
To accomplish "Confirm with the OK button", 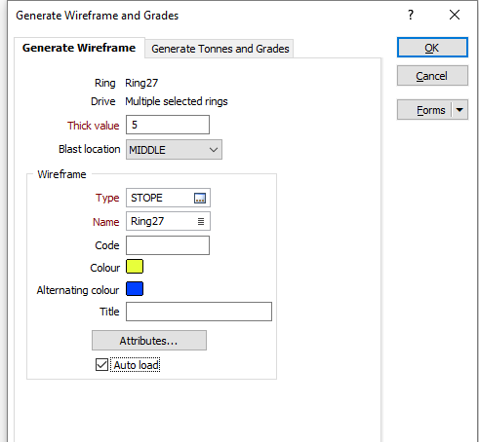I will [x=432, y=48].
